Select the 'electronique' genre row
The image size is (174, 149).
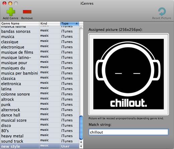point(39,47)
